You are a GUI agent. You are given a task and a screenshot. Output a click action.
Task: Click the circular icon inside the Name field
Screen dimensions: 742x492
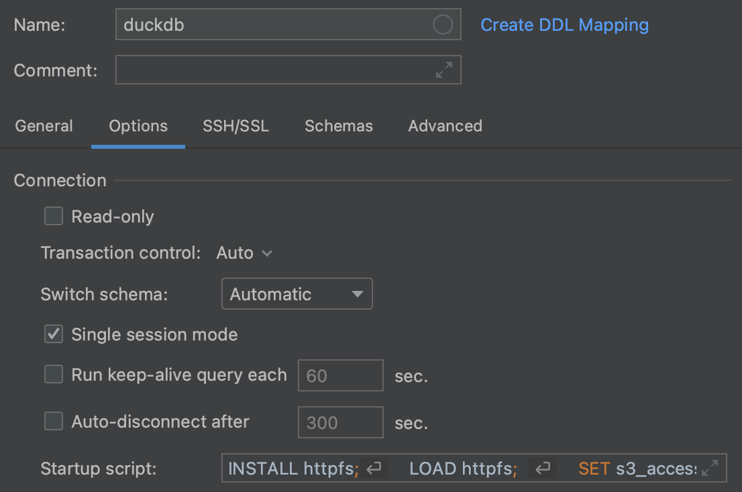pos(442,24)
